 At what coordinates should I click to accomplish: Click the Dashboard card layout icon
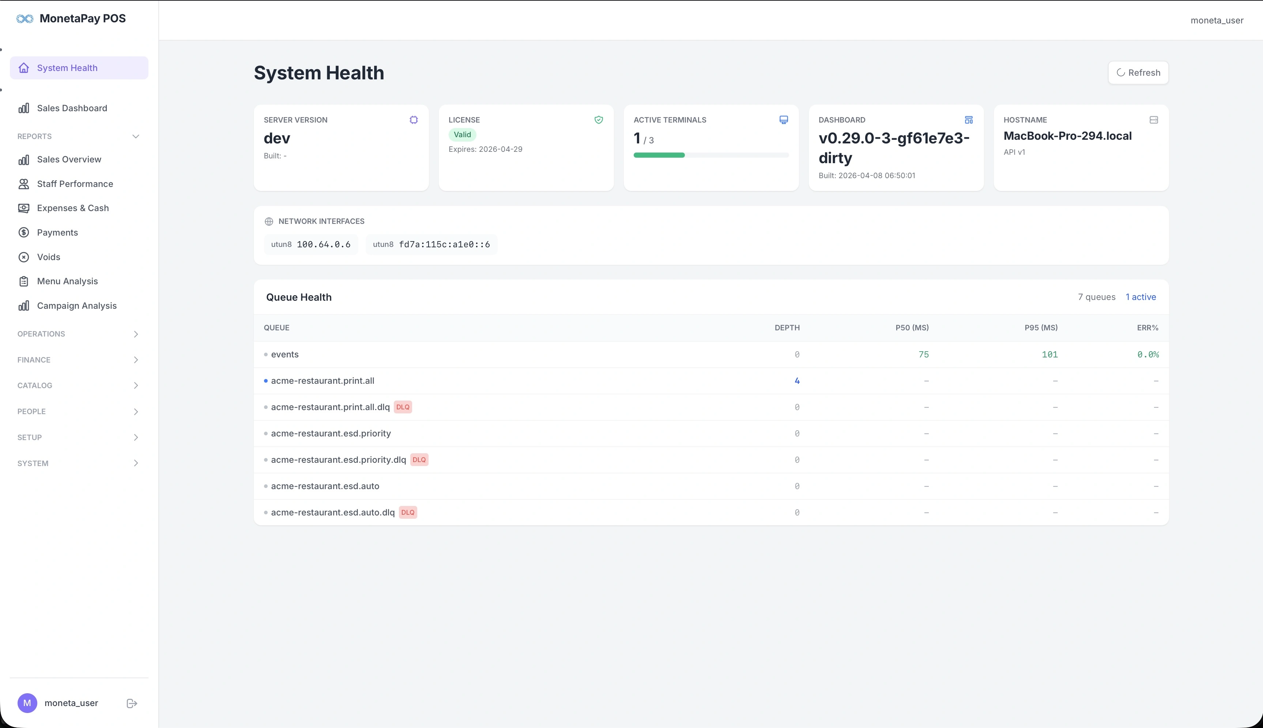(969, 120)
